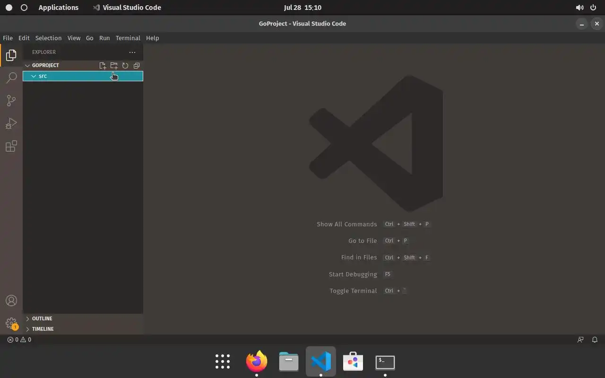Click the New Folder icon in Explorer
Viewport: 605px width, 378px height.
pyautogui.click(x=114, y=66)
